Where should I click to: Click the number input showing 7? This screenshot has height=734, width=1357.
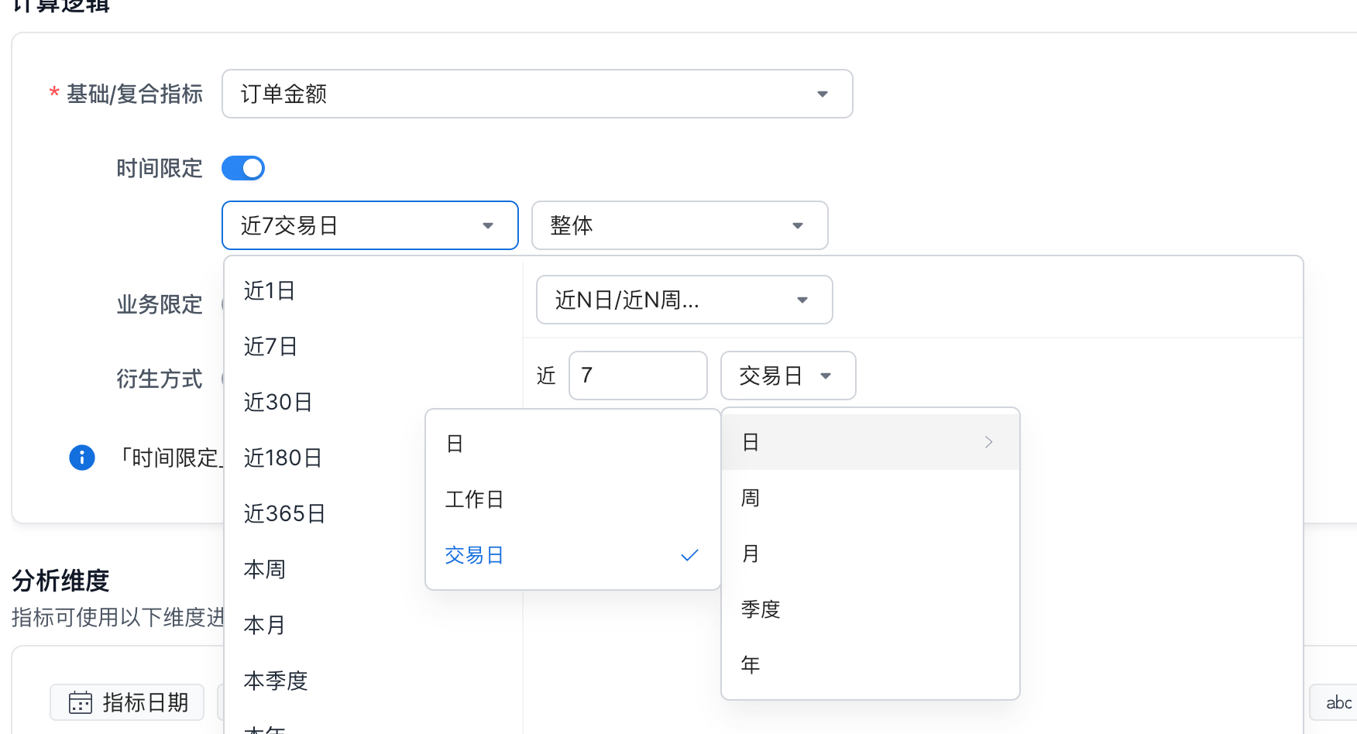637,376
